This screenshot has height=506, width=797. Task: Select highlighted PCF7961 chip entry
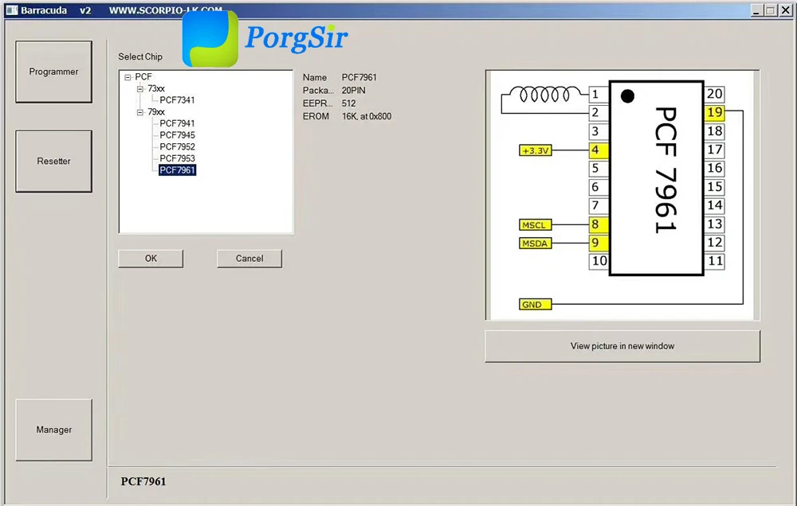177,170
